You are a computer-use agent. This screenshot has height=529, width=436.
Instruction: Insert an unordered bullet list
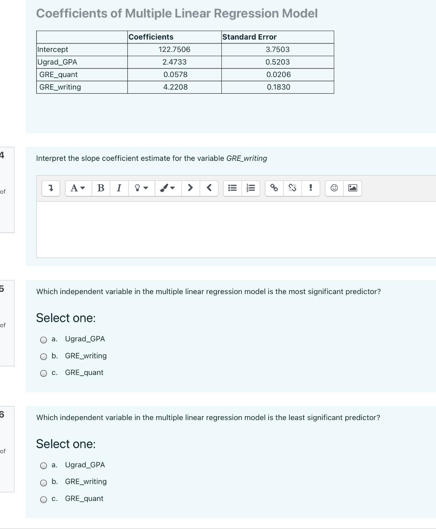click(232, 188)
